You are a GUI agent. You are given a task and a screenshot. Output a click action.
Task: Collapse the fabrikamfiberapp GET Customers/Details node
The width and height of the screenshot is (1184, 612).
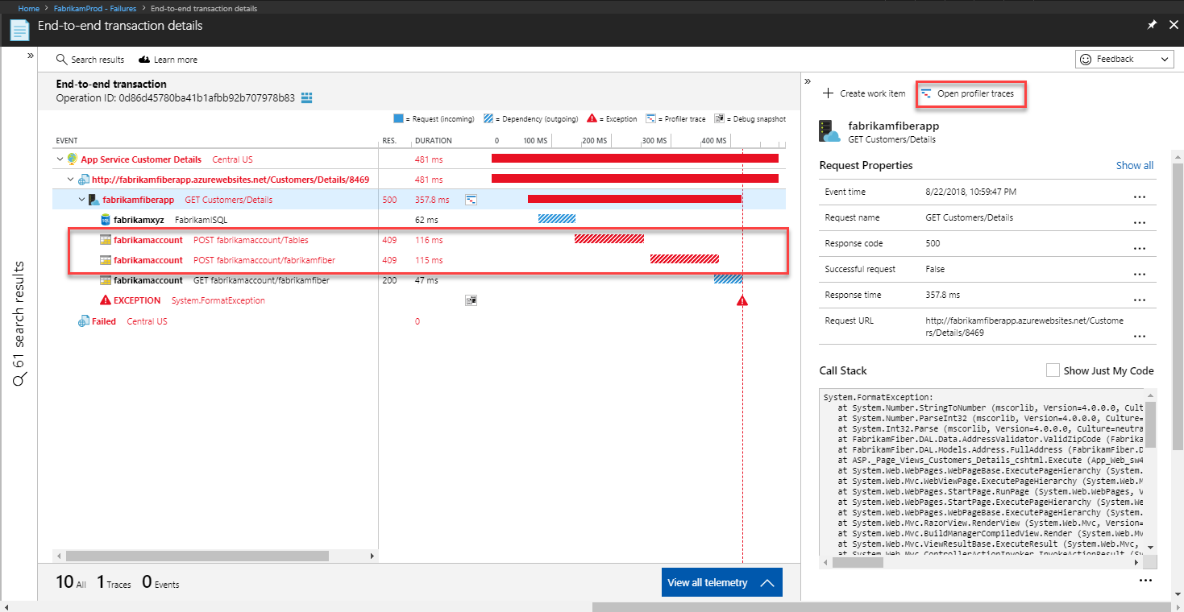click(x=81, y=199)
